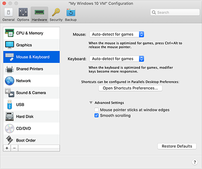Select Hard Disk in the sidebar
Image resolution: width=202 pixels, height=169 pixels.
point(31,116)
